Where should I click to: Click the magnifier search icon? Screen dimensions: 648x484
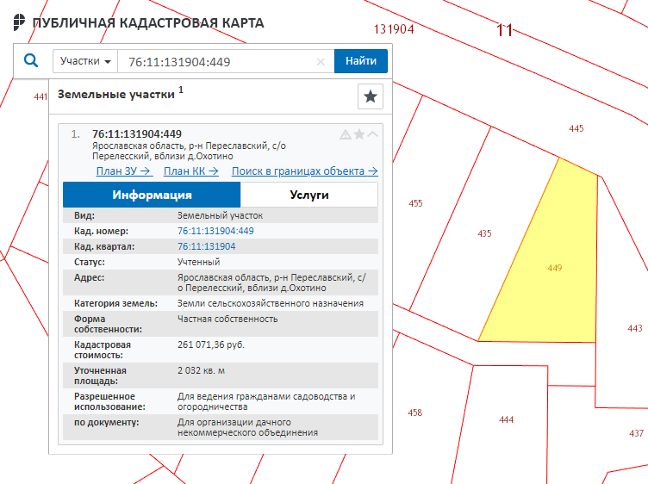pos(31,60)
